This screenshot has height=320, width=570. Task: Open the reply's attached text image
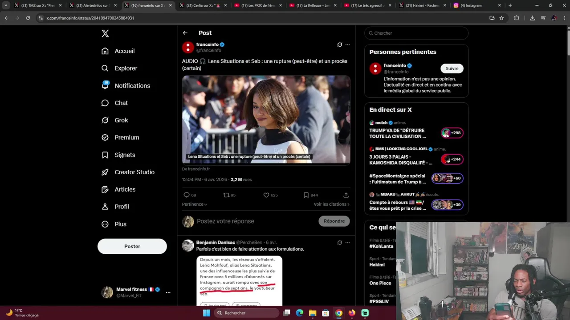pyautogui.click(x=240, y=281)
